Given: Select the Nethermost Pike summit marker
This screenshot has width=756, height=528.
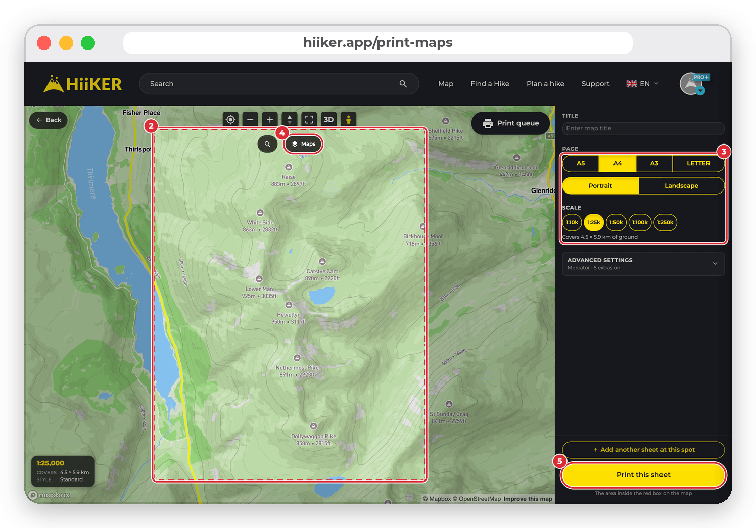Looking at the screenshot, I should 297,358.
